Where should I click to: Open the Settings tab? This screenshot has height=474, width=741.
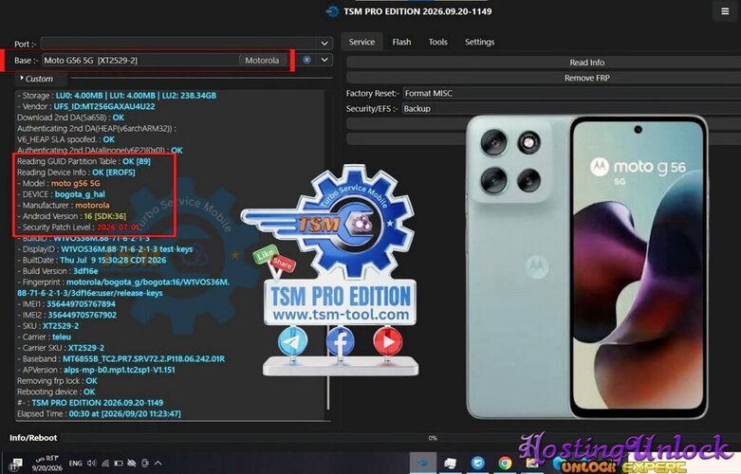(x=480, y=42)
